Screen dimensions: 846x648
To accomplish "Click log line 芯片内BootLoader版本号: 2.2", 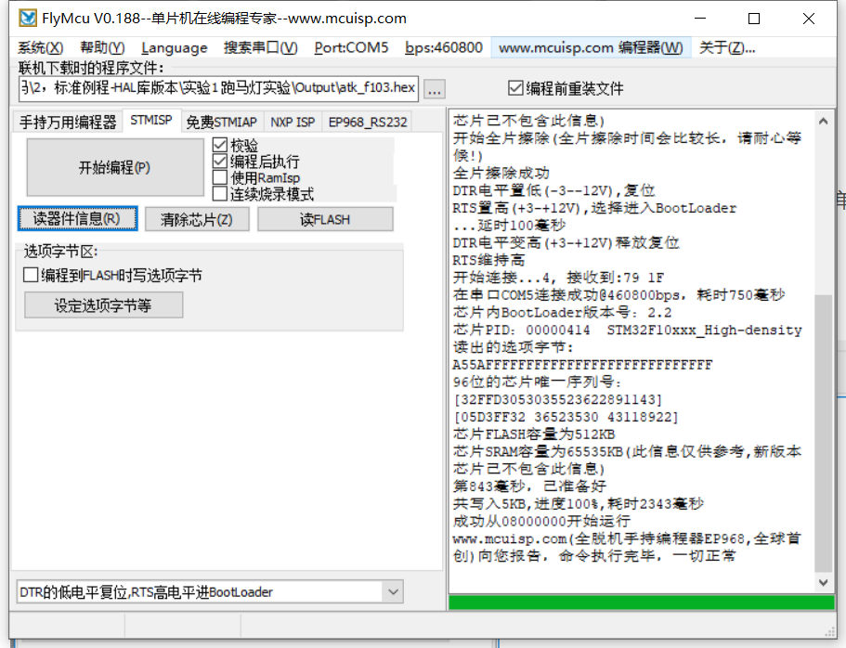I will pyautogui.click(x=562, y=313).
